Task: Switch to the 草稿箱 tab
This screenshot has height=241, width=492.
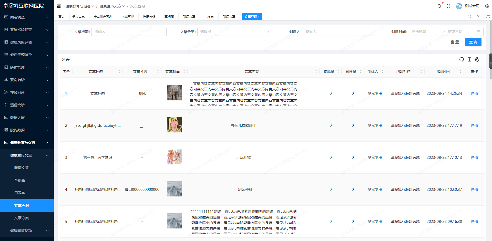Action: tap(169, 16)
